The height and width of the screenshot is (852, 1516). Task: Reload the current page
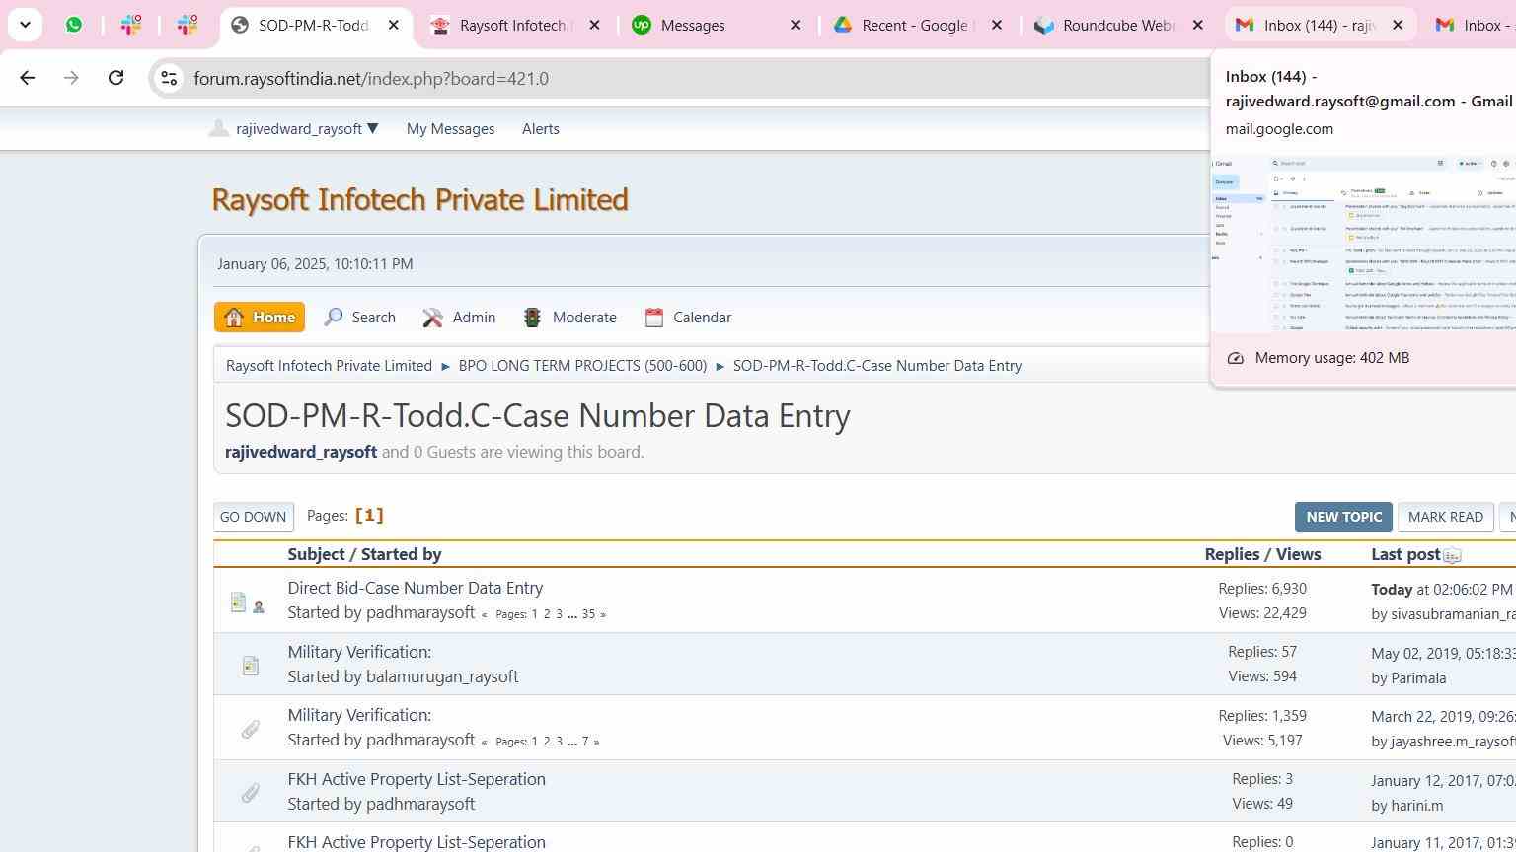tap(115, 78)
